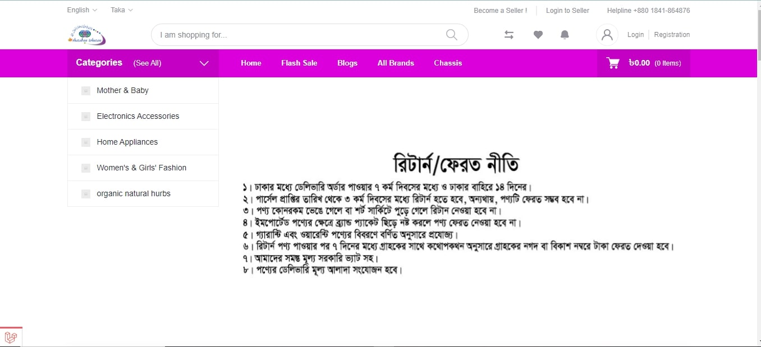The width and height of the screenshot is (761, 347).
Task: Open the Blogs menu item
Action: (347, 63)
